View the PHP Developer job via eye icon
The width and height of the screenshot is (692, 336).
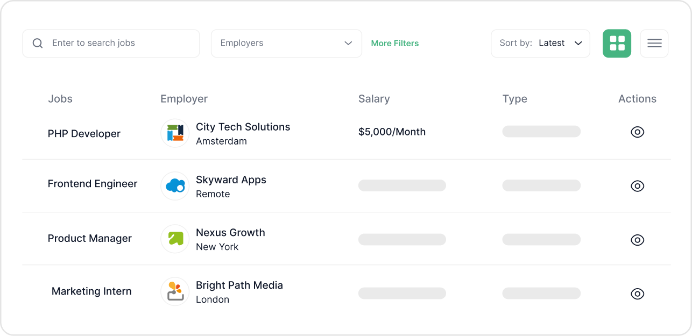(x=638, y=132)
